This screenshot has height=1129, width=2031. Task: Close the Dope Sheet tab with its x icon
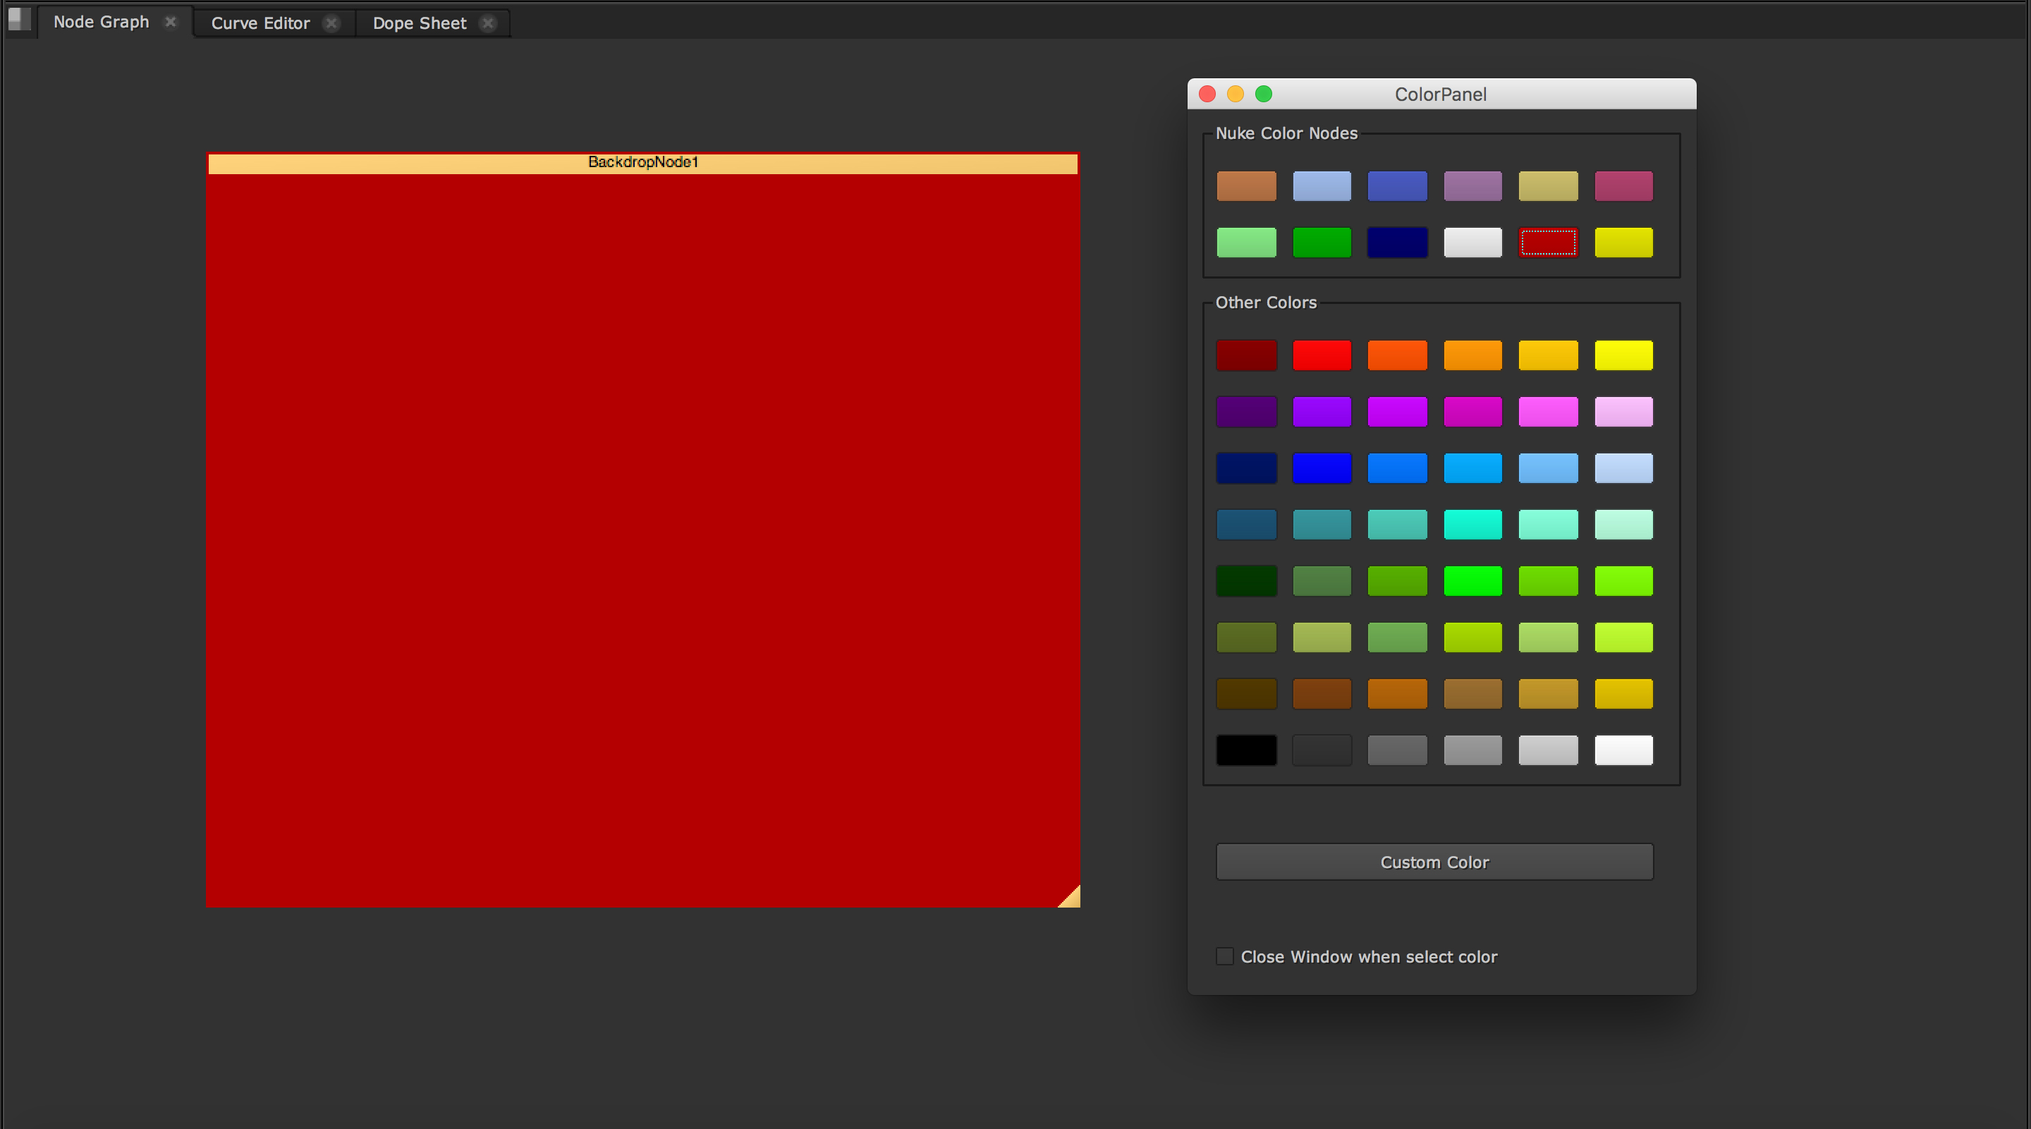[x=488, y=24]
